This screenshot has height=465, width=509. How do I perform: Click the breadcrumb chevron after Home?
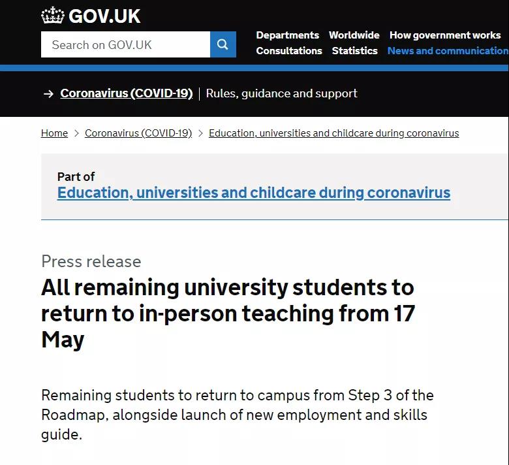coord(76,133)
